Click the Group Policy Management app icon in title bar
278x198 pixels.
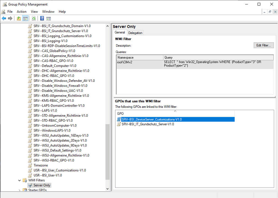[x=5, y=4]
